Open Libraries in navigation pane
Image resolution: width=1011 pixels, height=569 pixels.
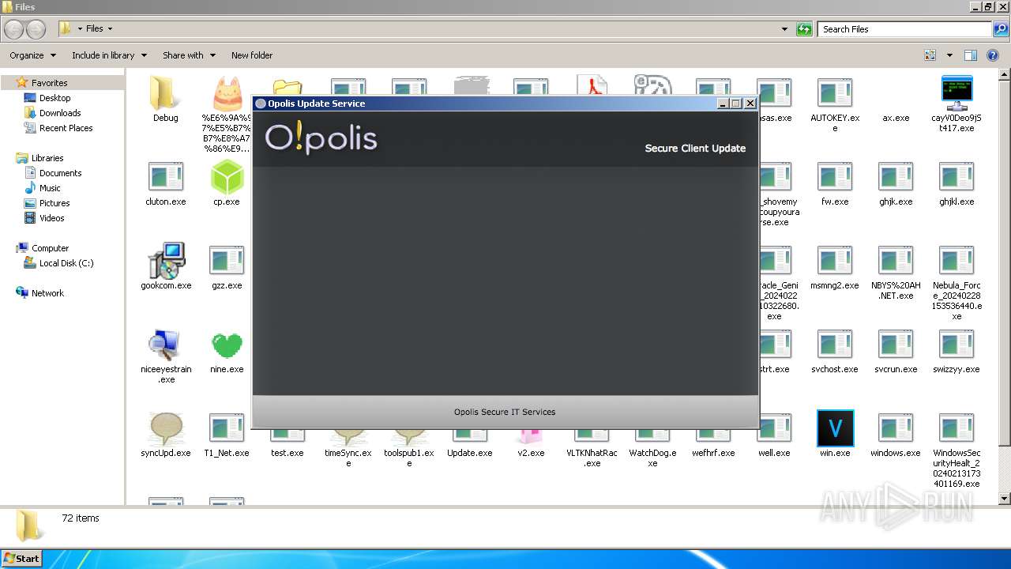pyautogui.click(x=47, y=158)
